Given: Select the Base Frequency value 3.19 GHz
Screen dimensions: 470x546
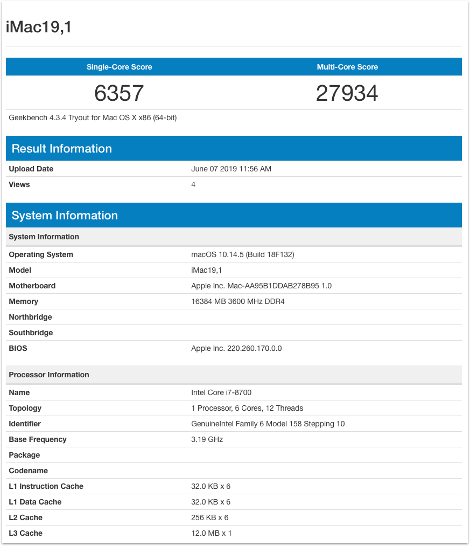Looking at the screenshot, I should tap(207, 439).
